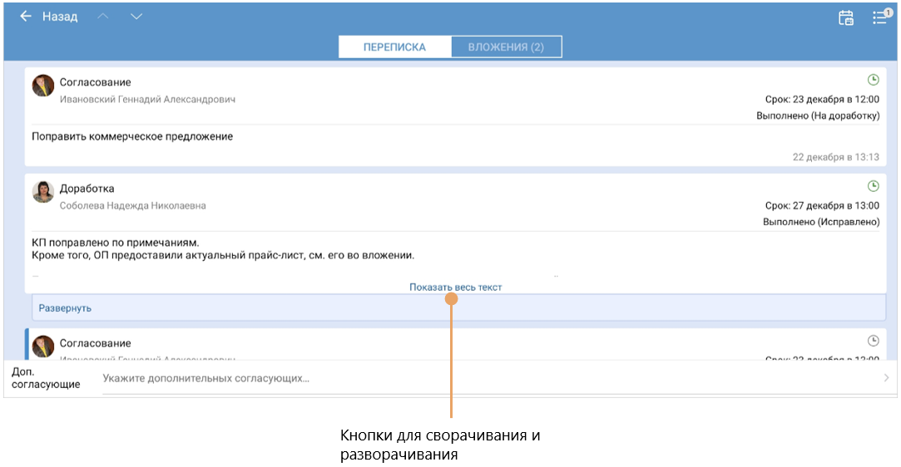Click Показать весь текст link
This screenshot has height=467, width=901.
coord(455,287)
